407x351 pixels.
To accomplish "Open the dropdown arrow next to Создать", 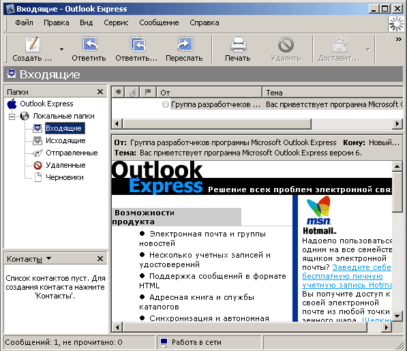I will [61, 49].
